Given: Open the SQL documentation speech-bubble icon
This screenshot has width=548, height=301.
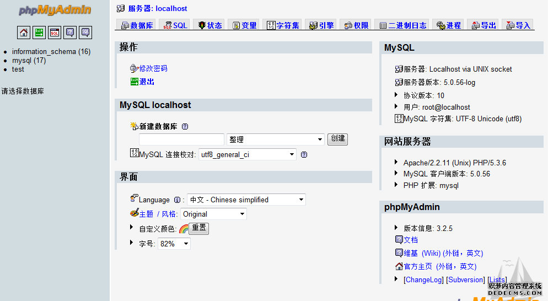Looking at the screenshot, I should 85,33.
